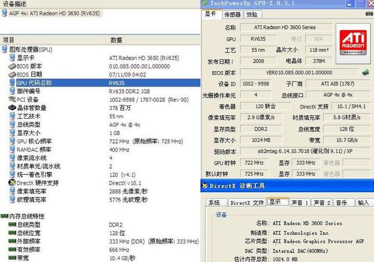
Task: Click the icon beside 纹理填充率
Action: [x=12, y=199]
